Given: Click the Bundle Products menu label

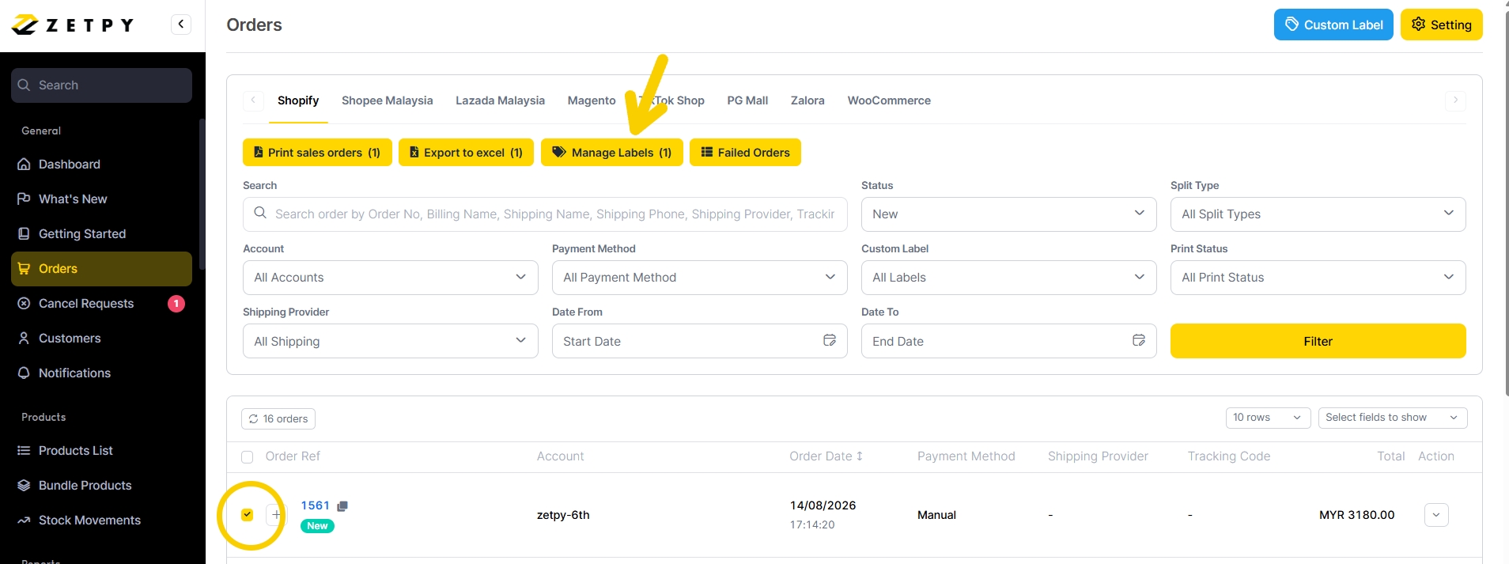Looking at the screenshot, I should click(x=85, y=486).
